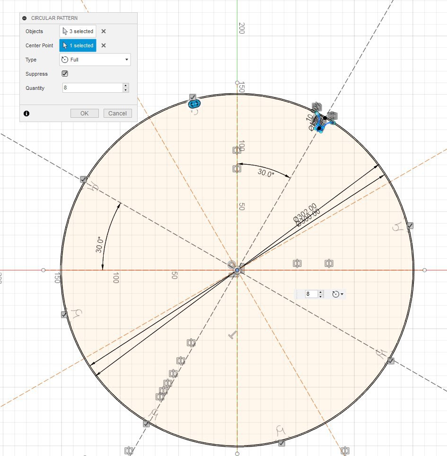Open the Objects '3 selected' selector
447x456 pixels.
[78, 31]
